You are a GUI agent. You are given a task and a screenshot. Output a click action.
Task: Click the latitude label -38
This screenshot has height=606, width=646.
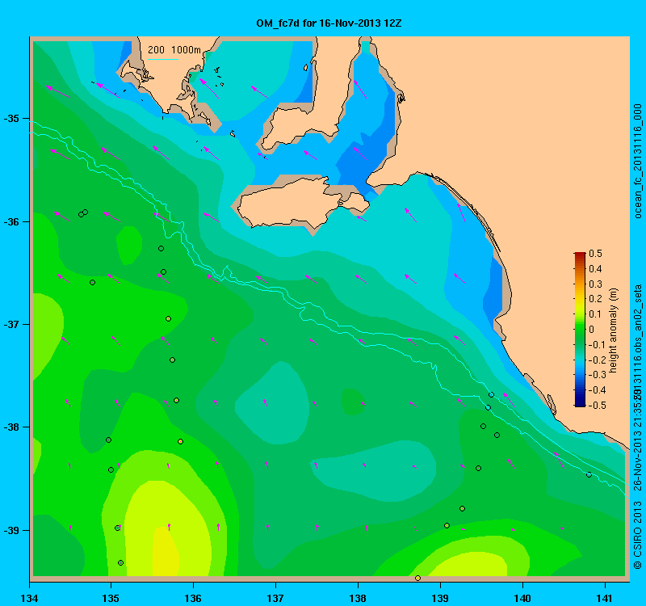[x=11, y=427]
